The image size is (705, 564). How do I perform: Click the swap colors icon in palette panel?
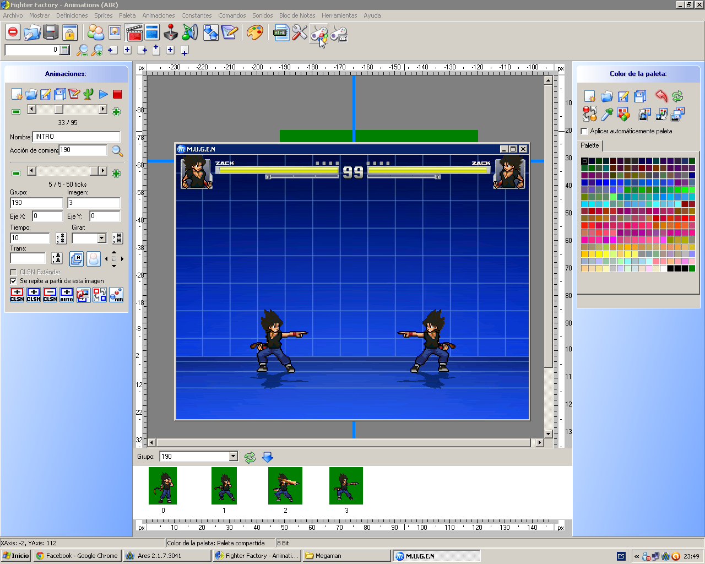click(590, 114)
